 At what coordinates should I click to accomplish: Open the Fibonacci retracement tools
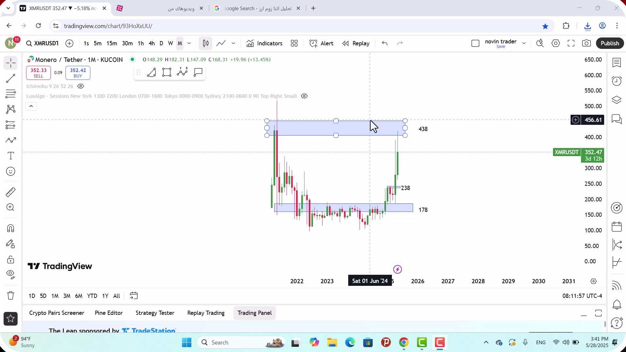(10, 94)
